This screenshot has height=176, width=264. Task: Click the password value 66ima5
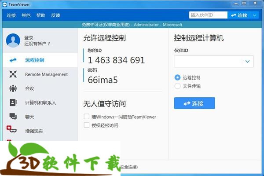click(x=103, y=80)
